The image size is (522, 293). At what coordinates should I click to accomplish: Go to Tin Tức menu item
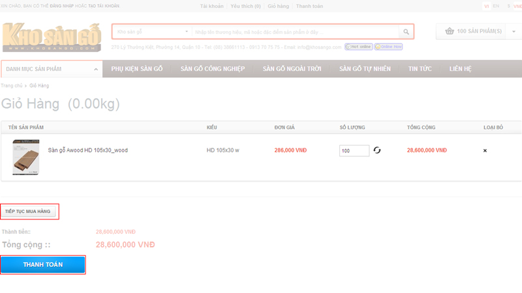421,68
